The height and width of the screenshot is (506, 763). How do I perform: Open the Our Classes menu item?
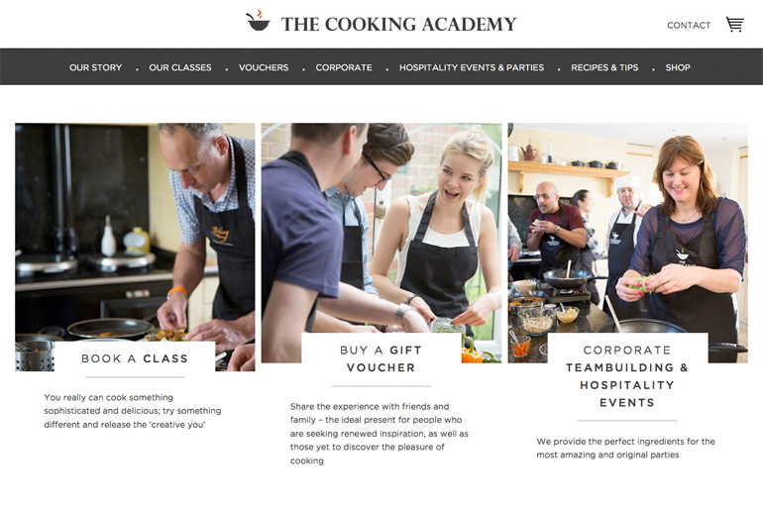point(180,67)
